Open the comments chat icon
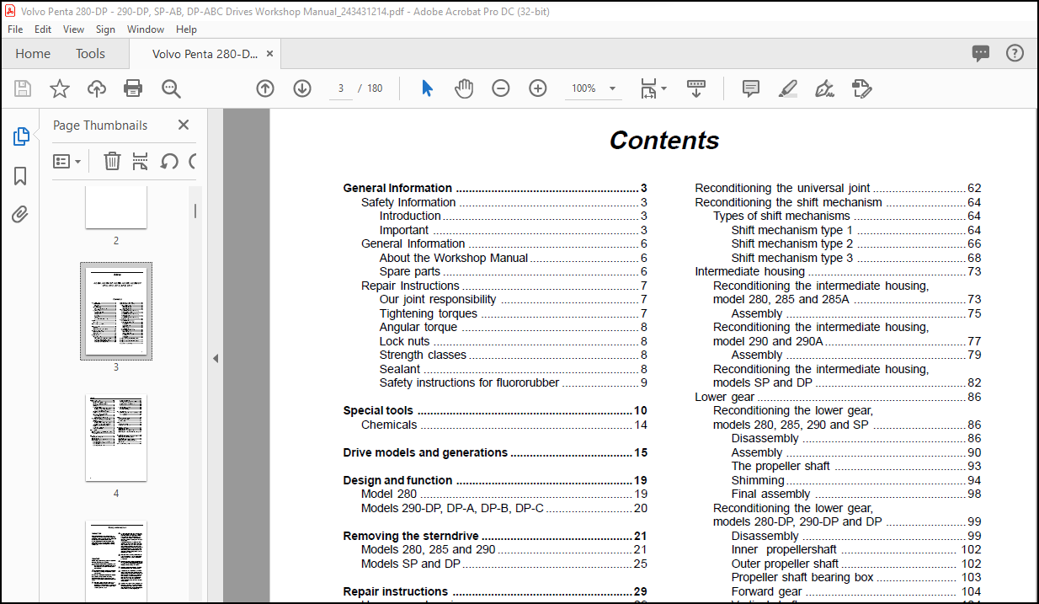Viewport: 1039px width, 604px height. point(981,53)
